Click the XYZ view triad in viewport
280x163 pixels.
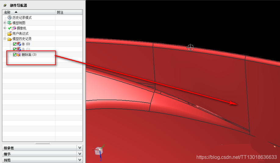coord(99,152)
